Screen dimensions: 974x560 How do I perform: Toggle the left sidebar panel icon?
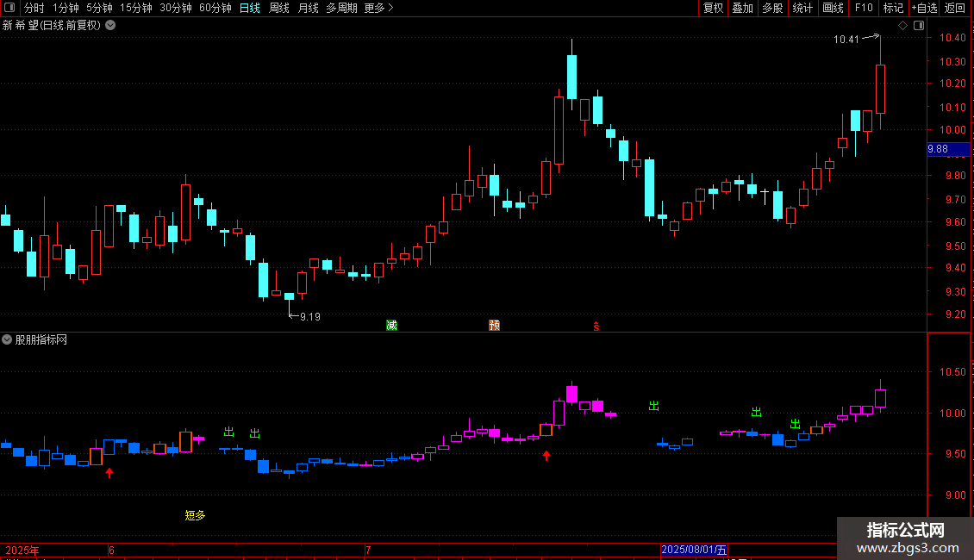9,8
